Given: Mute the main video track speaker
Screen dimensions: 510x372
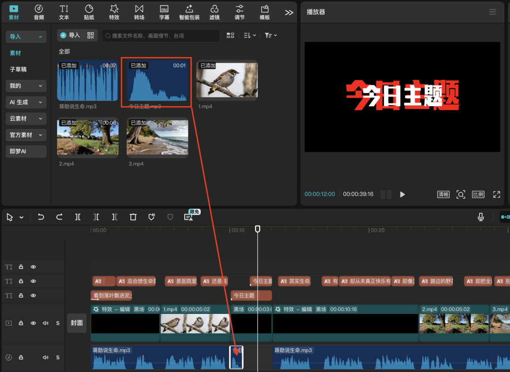Looking at the screenshot, I should coord(45,323).
